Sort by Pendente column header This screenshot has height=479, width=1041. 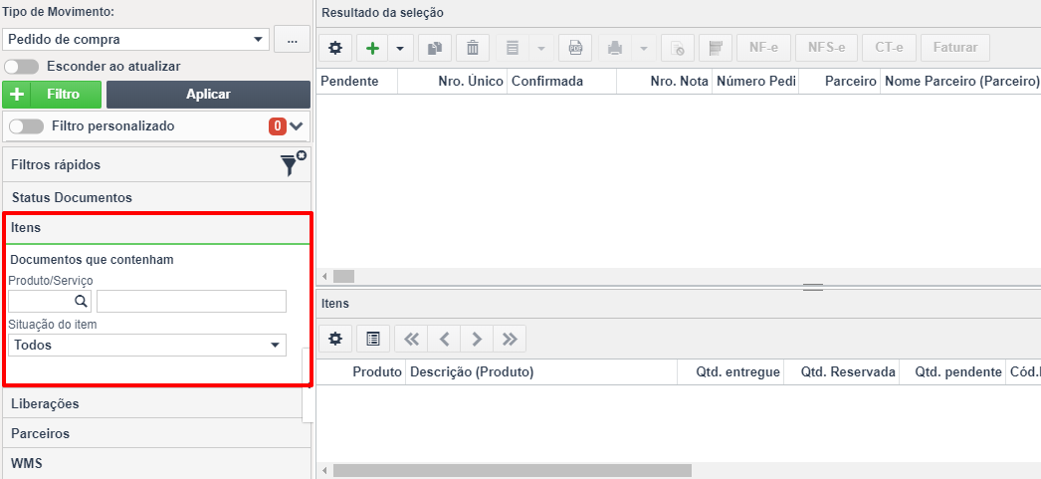(x=357, y=81)
